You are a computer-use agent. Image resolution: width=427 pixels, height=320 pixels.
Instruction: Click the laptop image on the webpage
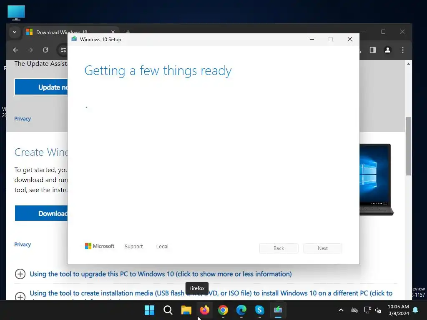[377, 180]
